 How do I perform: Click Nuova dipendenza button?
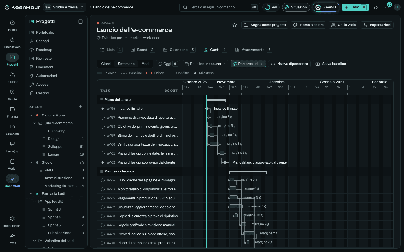coord(289,64)
